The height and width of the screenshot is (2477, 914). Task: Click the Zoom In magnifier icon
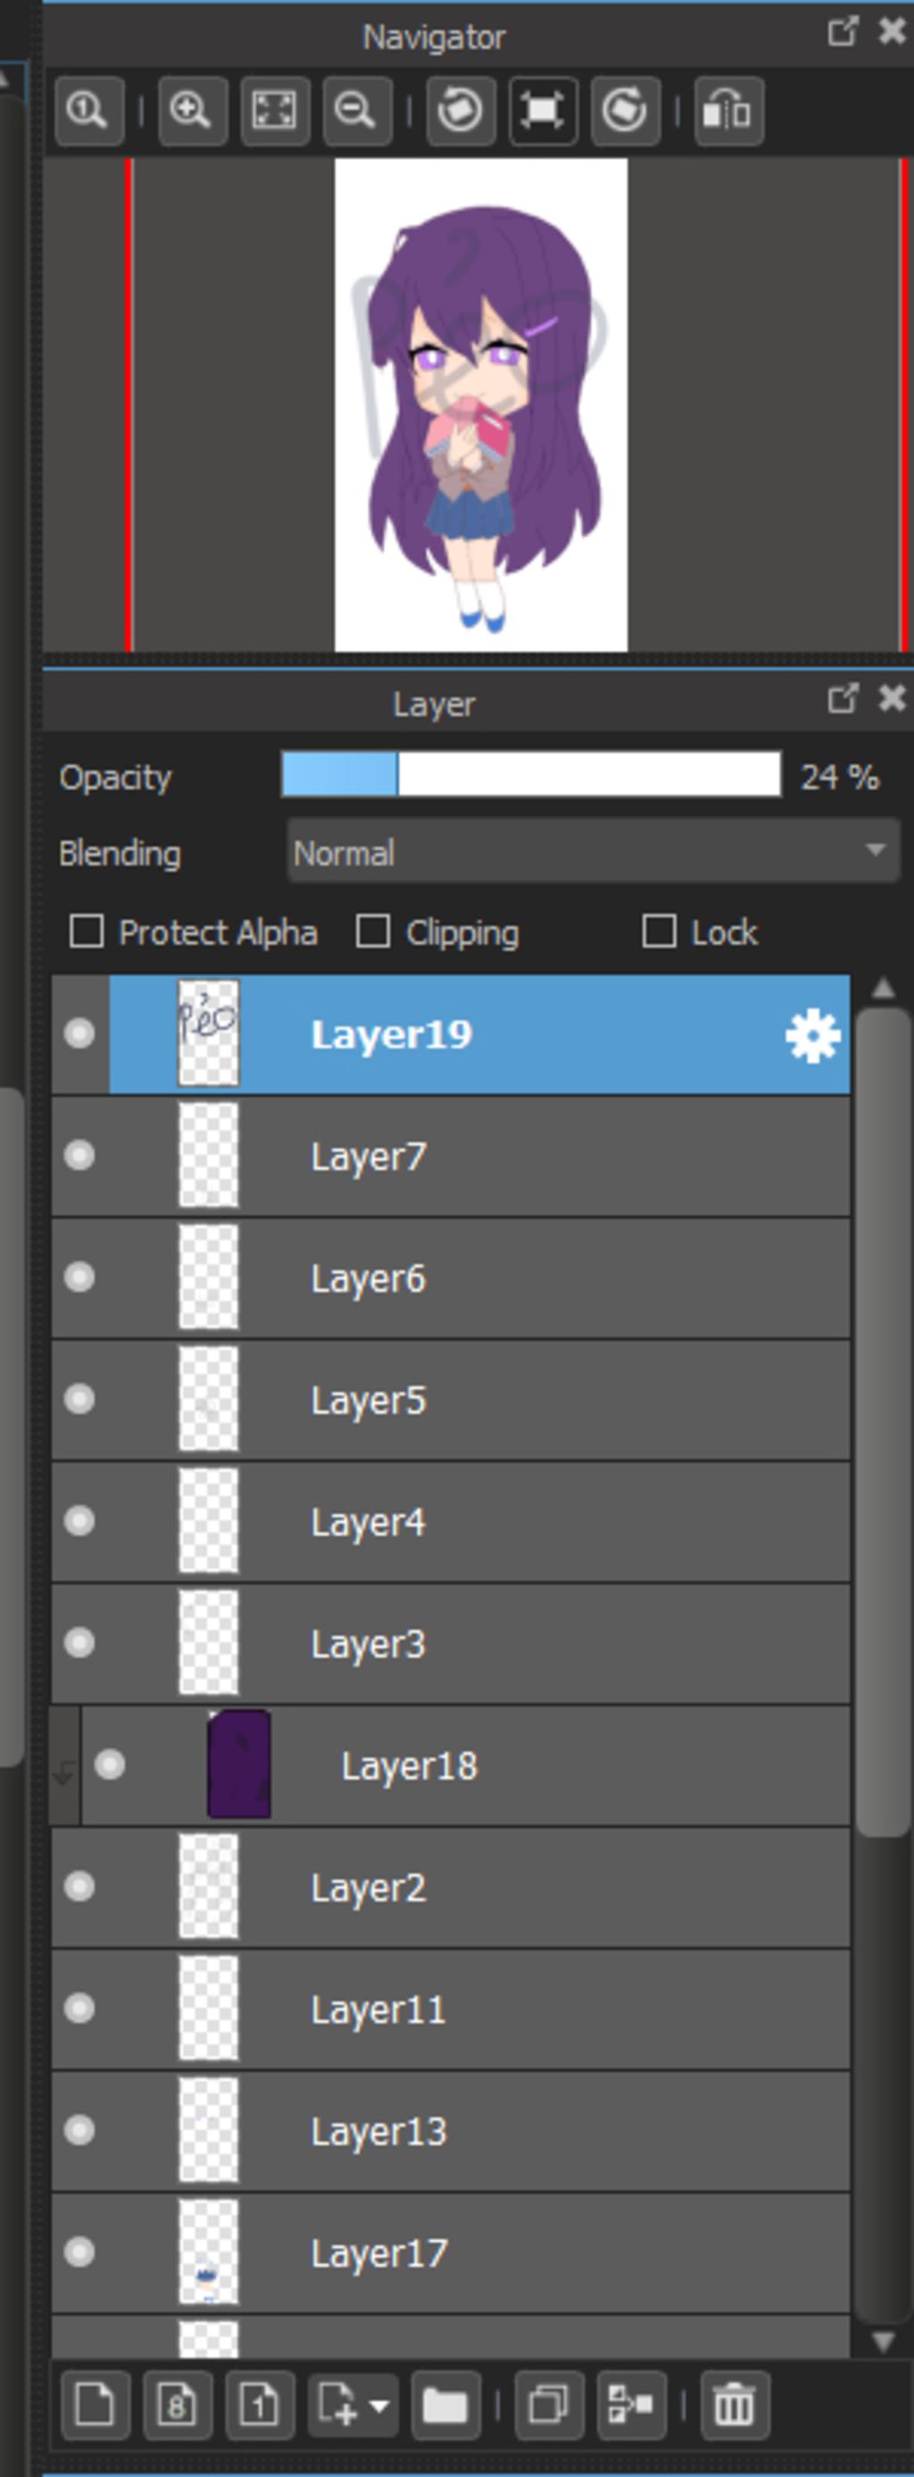[192, 112]
